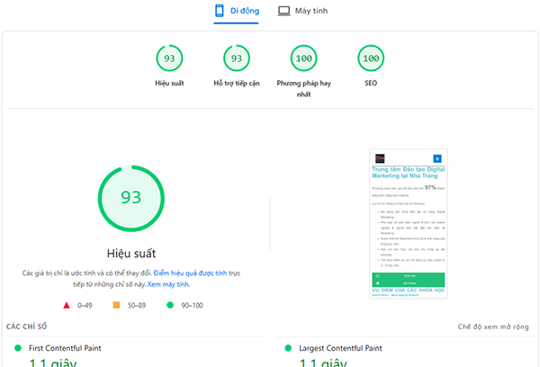Screen dimensions: 540x367
Task: Click the orange square 50–89 legend icon
Action: [116, 305]
